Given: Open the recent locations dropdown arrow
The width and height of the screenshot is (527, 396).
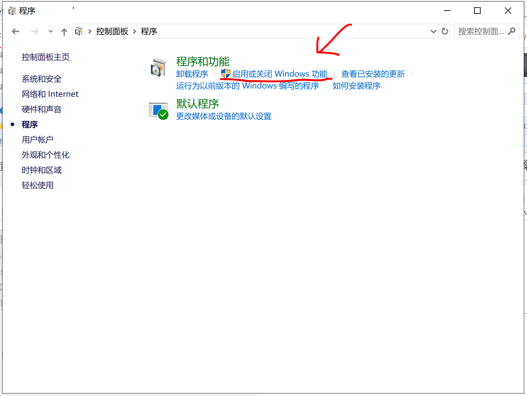Looking at the screenshot, I should tap(51, 31).
